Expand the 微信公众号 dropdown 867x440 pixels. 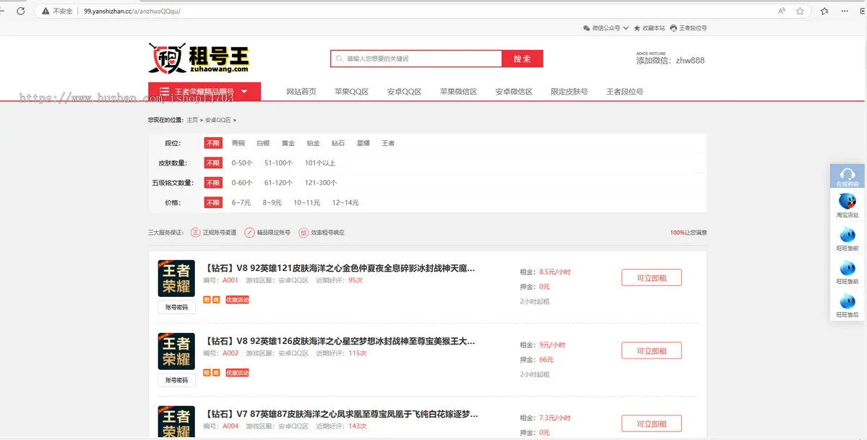pyautogui.click(x=626, y=28)
